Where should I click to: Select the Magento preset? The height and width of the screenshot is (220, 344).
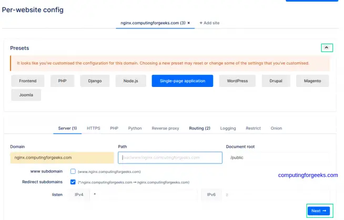point(312,81)
